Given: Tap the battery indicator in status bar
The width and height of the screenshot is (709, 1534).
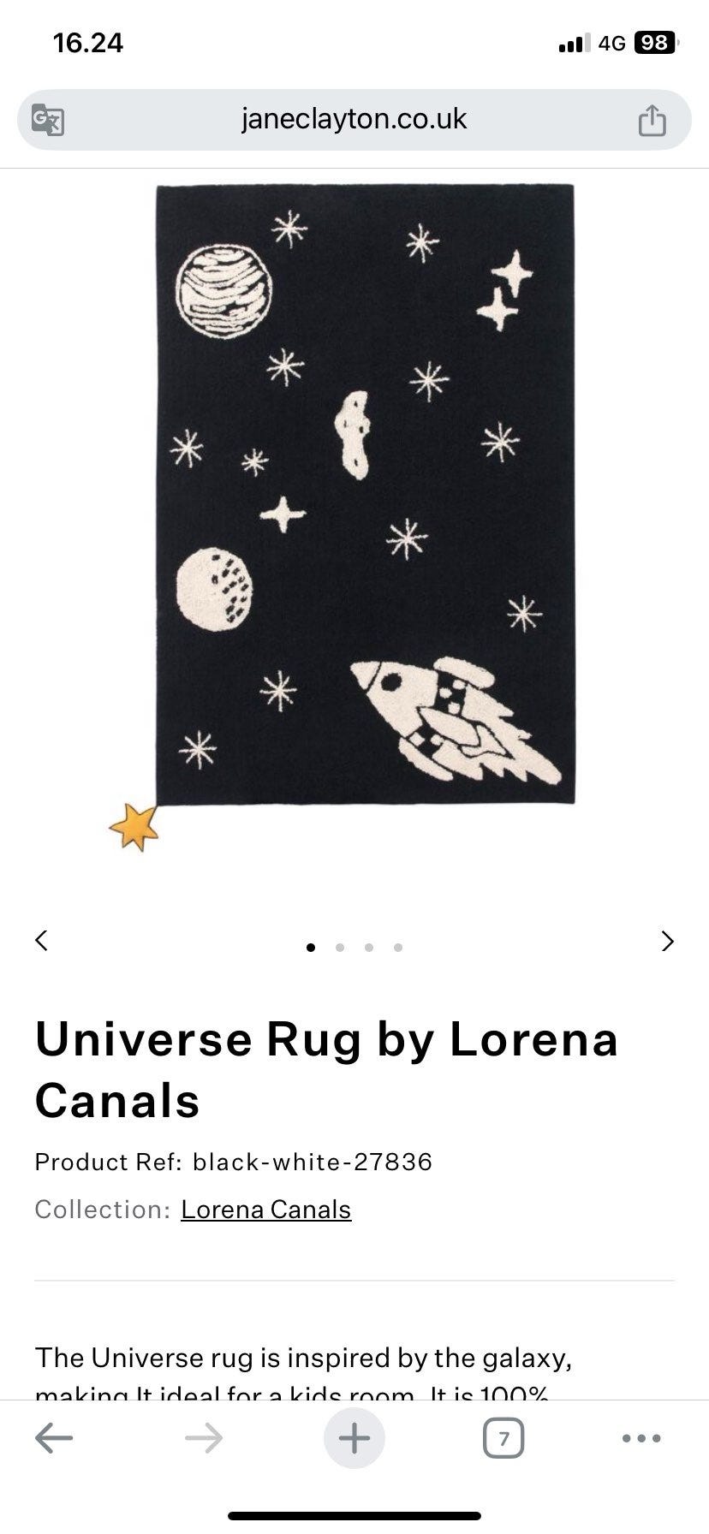Looking at the screenshot, I should (656, 43).
